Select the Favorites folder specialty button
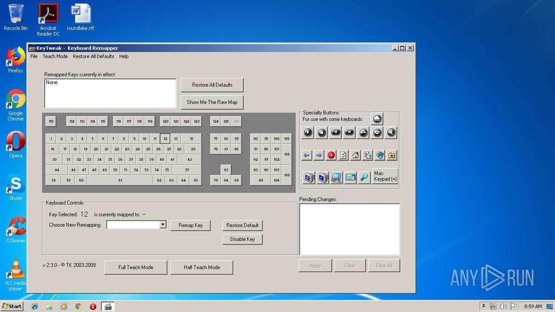The image size is (555, 312). pyautogui.click(x=392, y=155)
